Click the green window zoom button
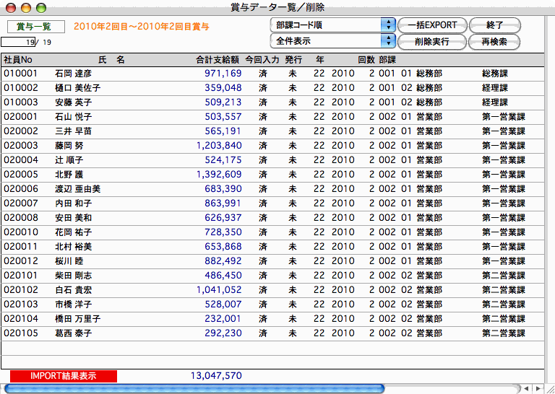Viewport: 555px width, 394px height. pyautogui.click(x=40, y=7)
